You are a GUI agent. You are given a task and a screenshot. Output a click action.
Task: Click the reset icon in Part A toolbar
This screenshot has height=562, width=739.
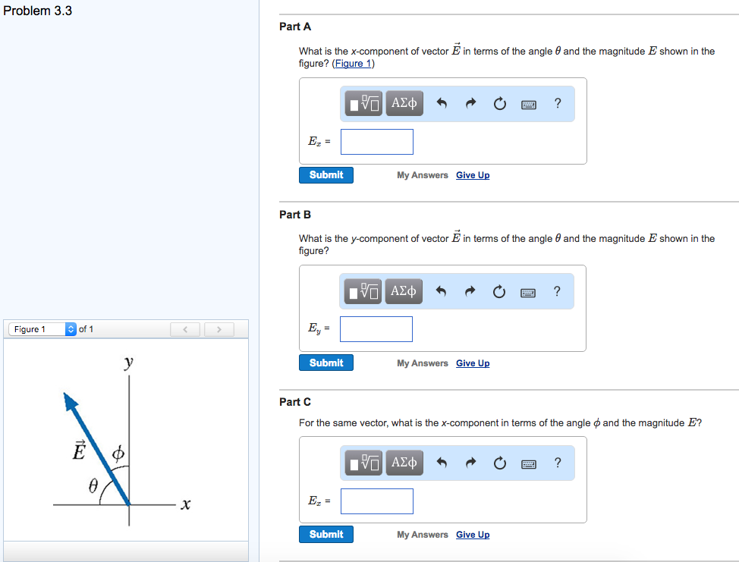[499, 103]
